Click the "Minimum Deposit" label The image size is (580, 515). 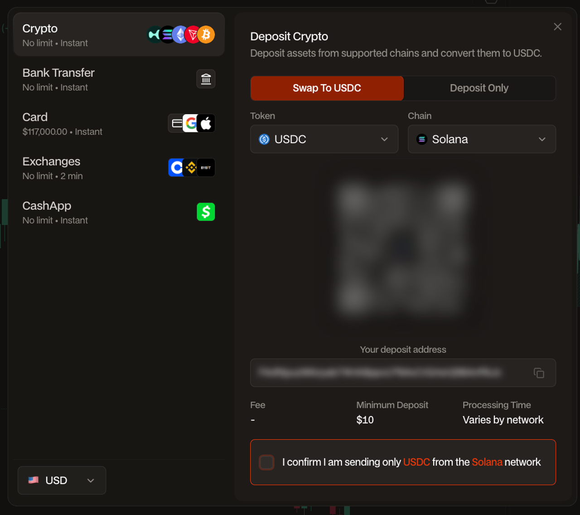tap(392, 405)
